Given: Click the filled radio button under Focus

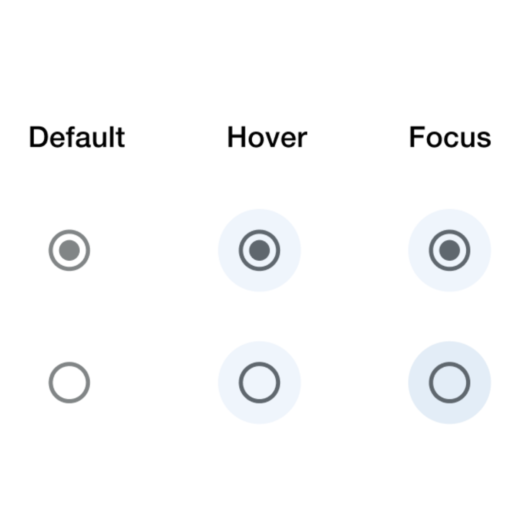Looking at the screenshot, I should [450, 251].
